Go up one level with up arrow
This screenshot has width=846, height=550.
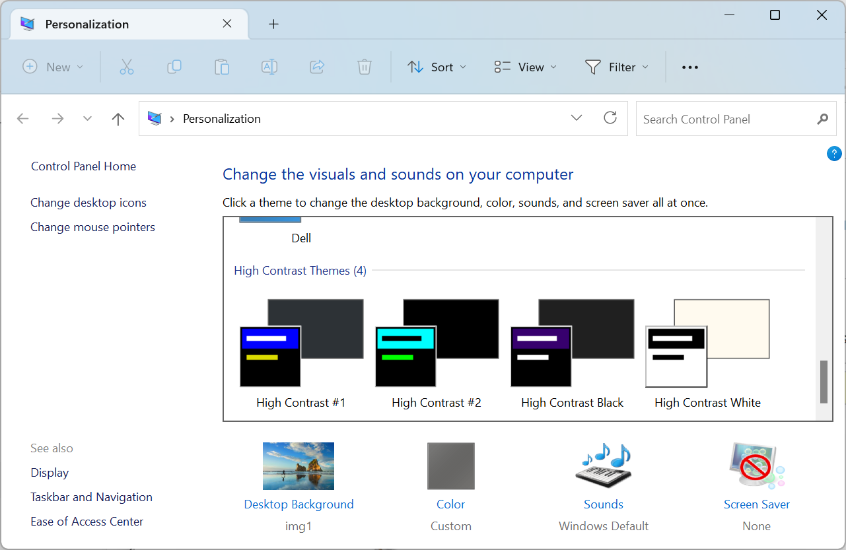tap(118, 119)
